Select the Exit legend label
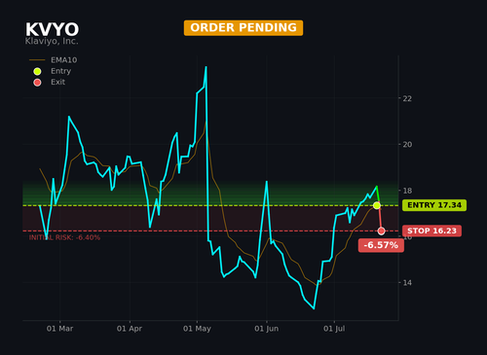 click(57, 82)
